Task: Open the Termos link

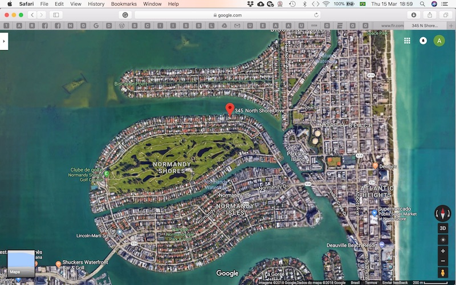Action: pos(371,283)
